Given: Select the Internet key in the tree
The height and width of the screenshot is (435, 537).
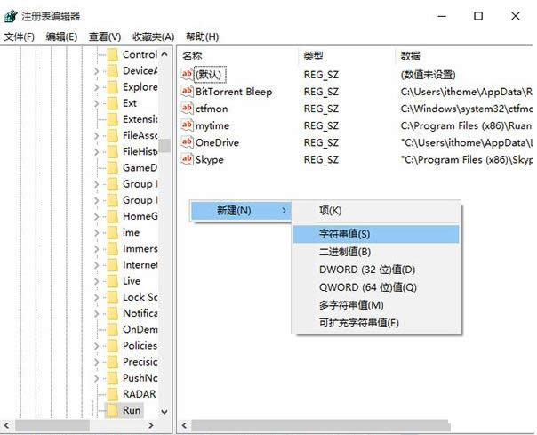Looking at the screenshot, I should pos(140,265).
